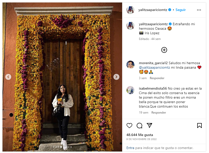Click Entra to log in
209x153 pixels.
[x=130, y=148]
